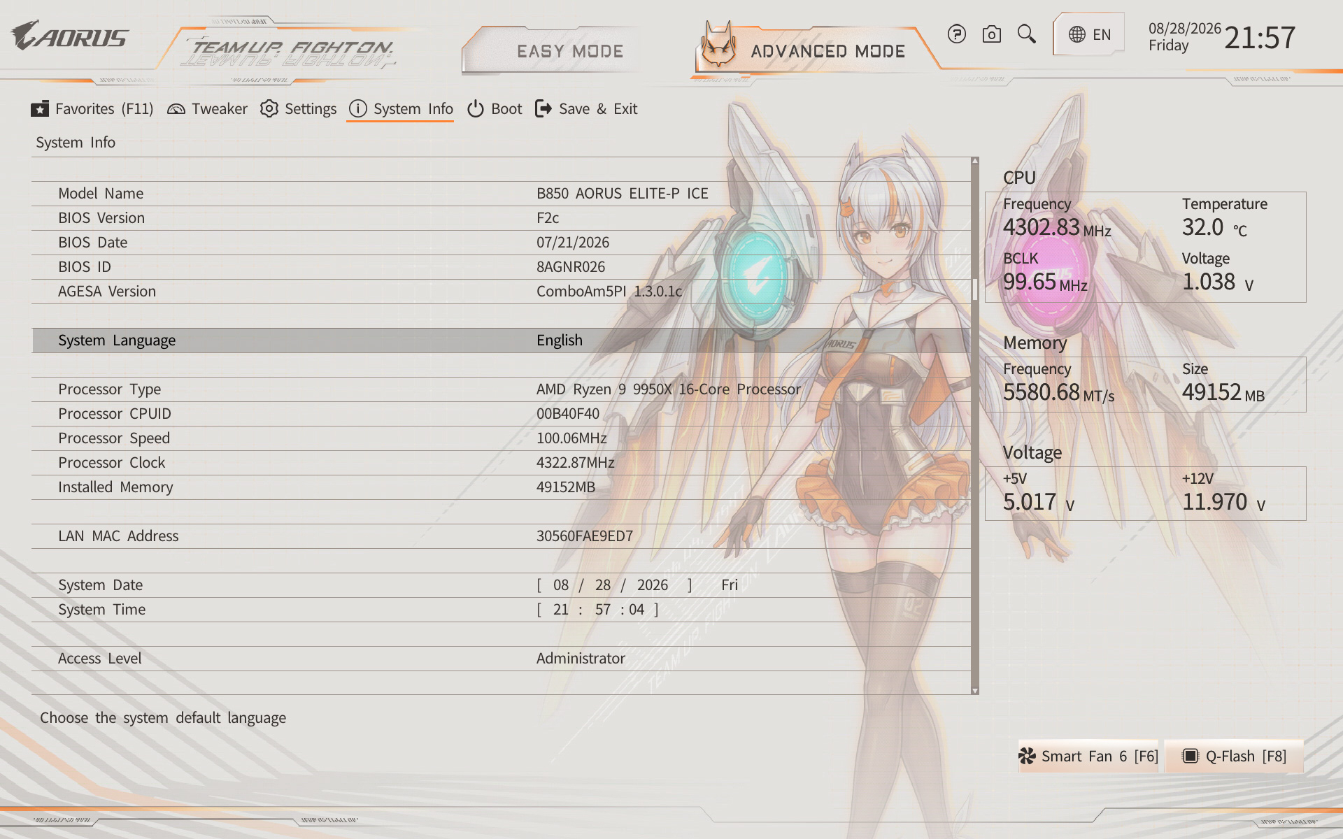Click the help question mark icon
Viewport: 1343px width, 839px height.
coord(956,34)
